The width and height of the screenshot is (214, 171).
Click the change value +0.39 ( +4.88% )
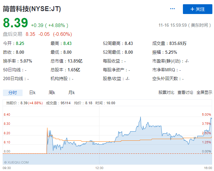coord(49,25)
